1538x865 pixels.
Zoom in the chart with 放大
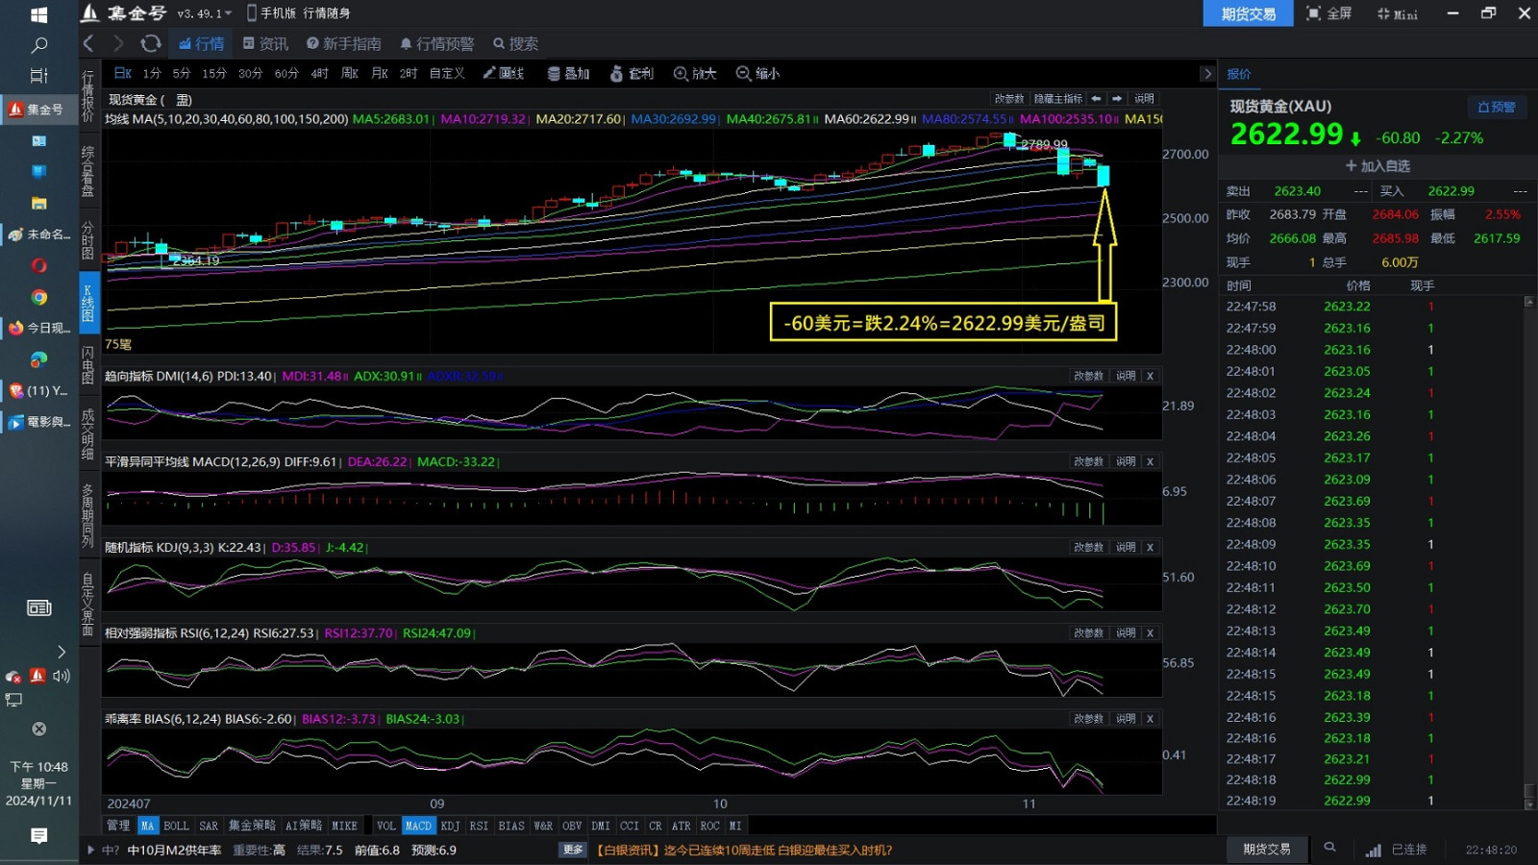pyautogui.click(x=695, y=73)
